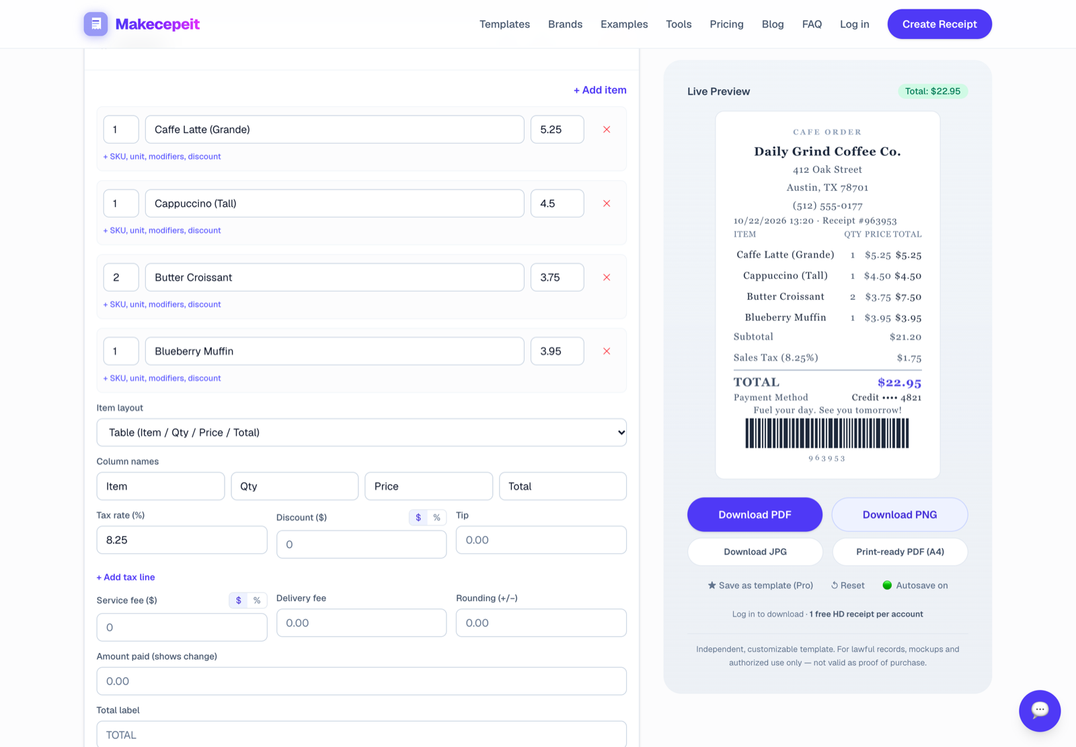Click Save as template (Pro)
This screenshot has width=1076, height=747.
760,586
